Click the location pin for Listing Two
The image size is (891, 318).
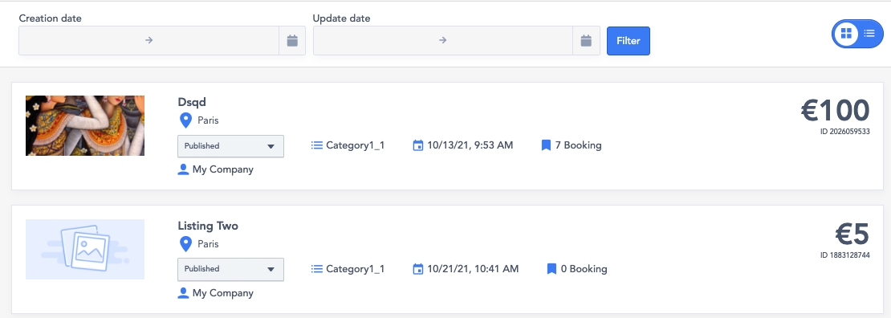click(185, 244)
